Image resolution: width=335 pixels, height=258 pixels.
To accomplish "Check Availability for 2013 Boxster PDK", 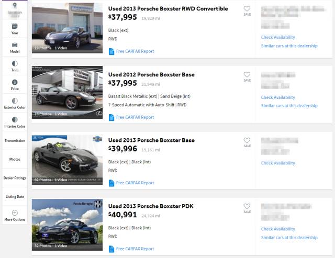I will (278, 229).
